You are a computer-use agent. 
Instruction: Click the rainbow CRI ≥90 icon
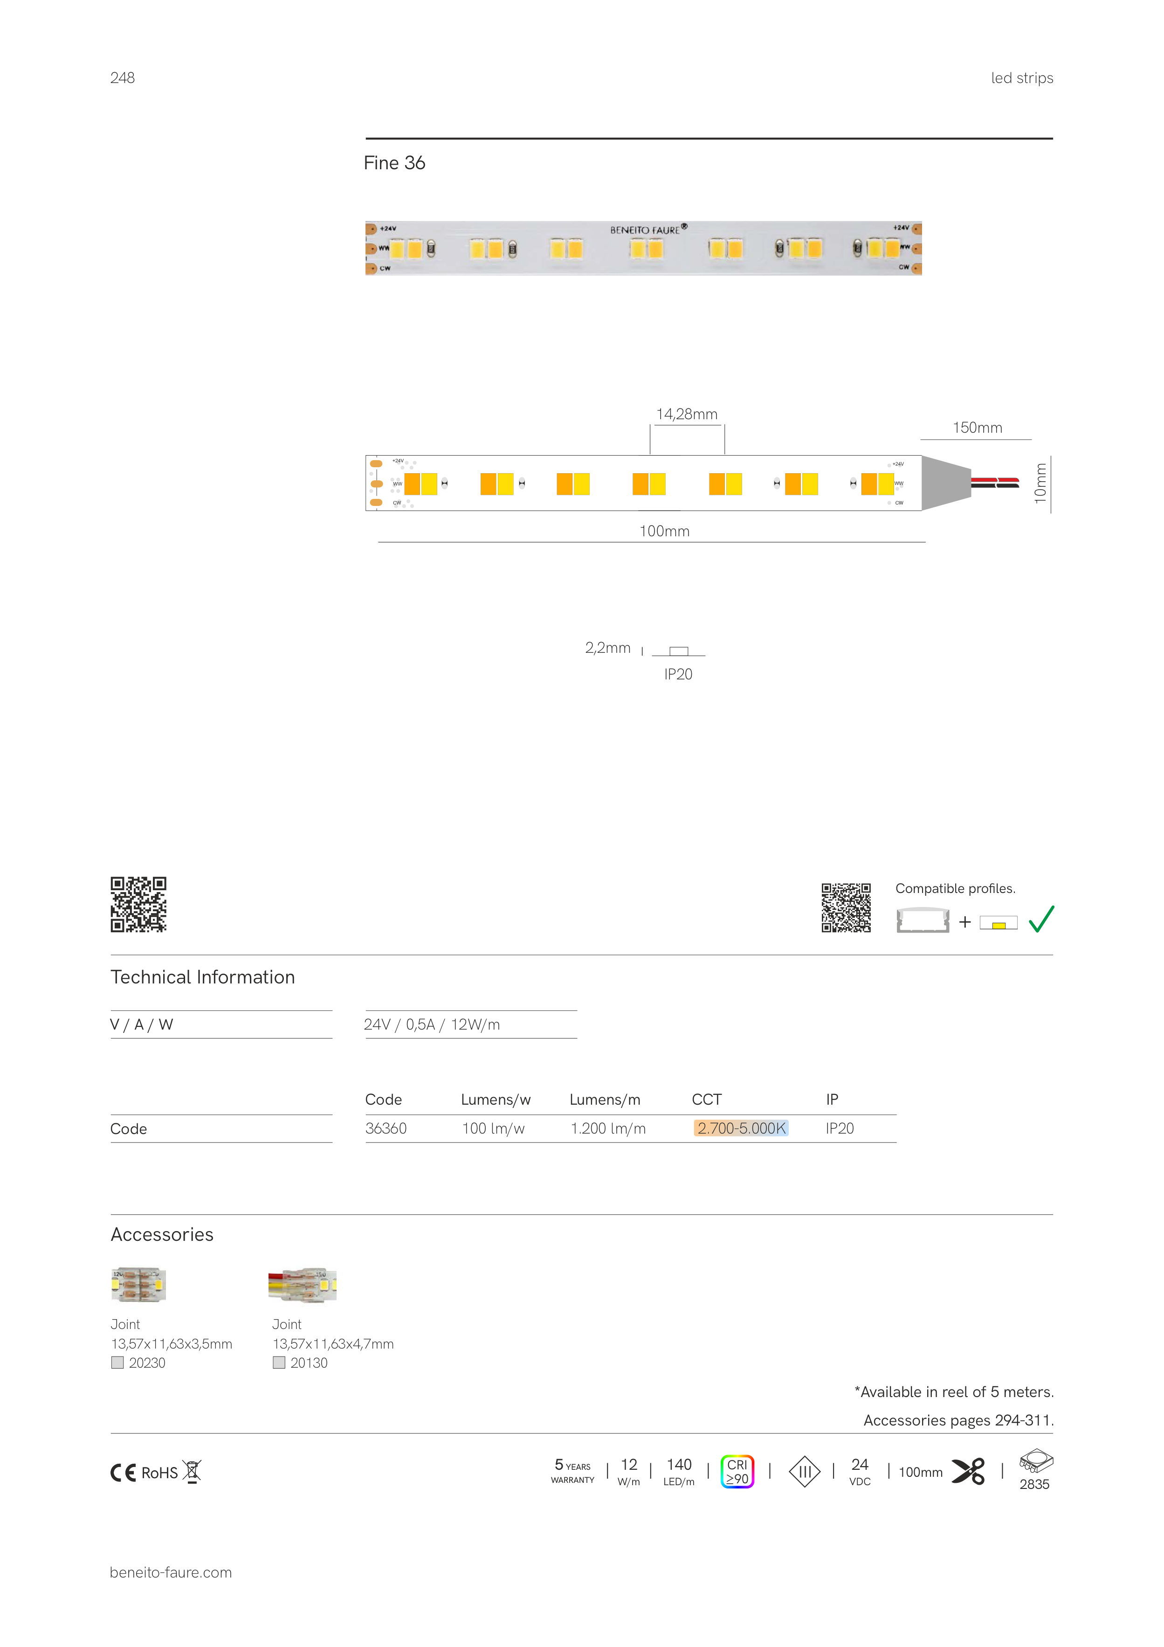click(737, 1471)
